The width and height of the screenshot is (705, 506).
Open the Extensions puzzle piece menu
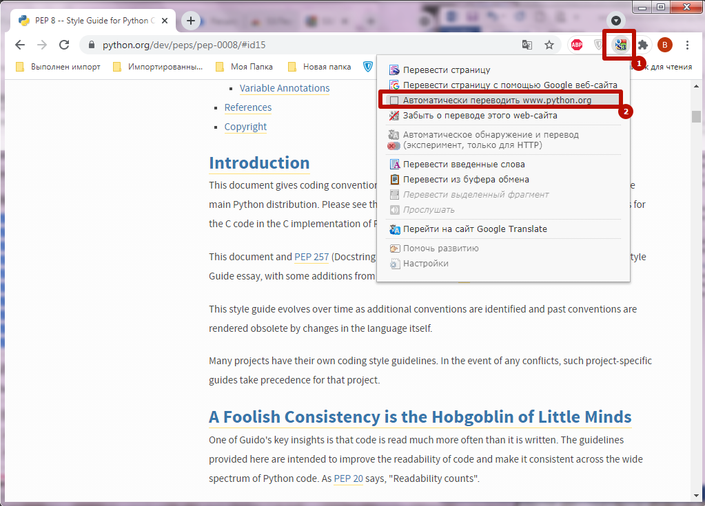(x=643, y=45)
